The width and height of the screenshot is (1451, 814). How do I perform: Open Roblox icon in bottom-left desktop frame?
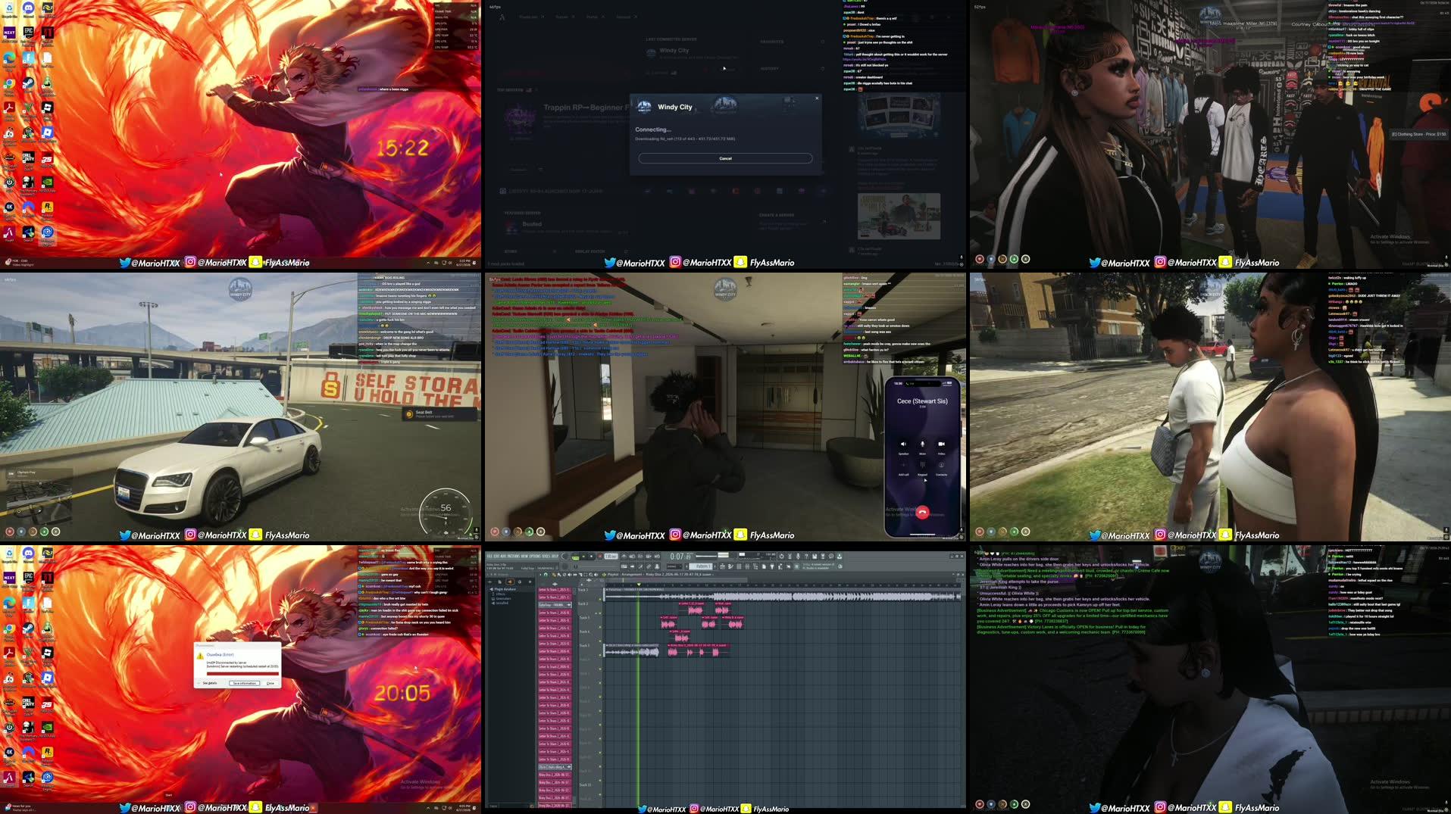48,676
